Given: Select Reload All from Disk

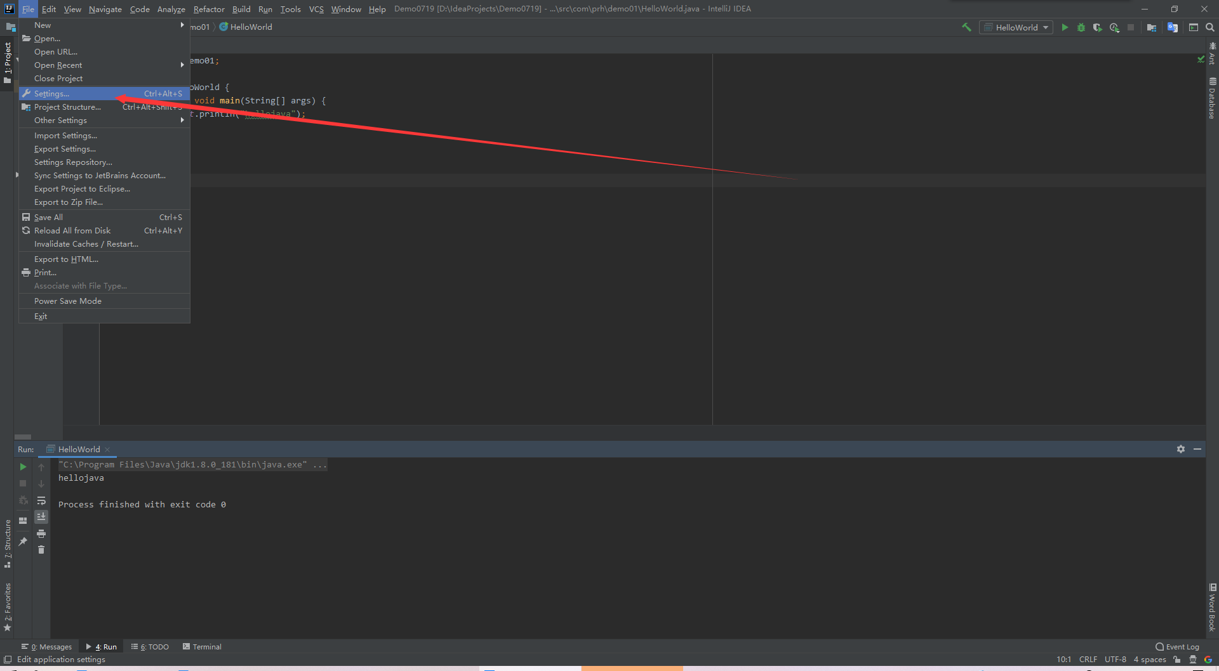Looking at the screenshot, I should pyautogui.click(x=104, y=231).
